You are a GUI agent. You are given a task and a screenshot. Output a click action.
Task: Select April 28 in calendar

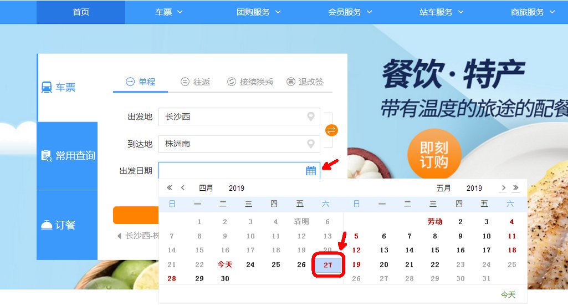(172, 278)
